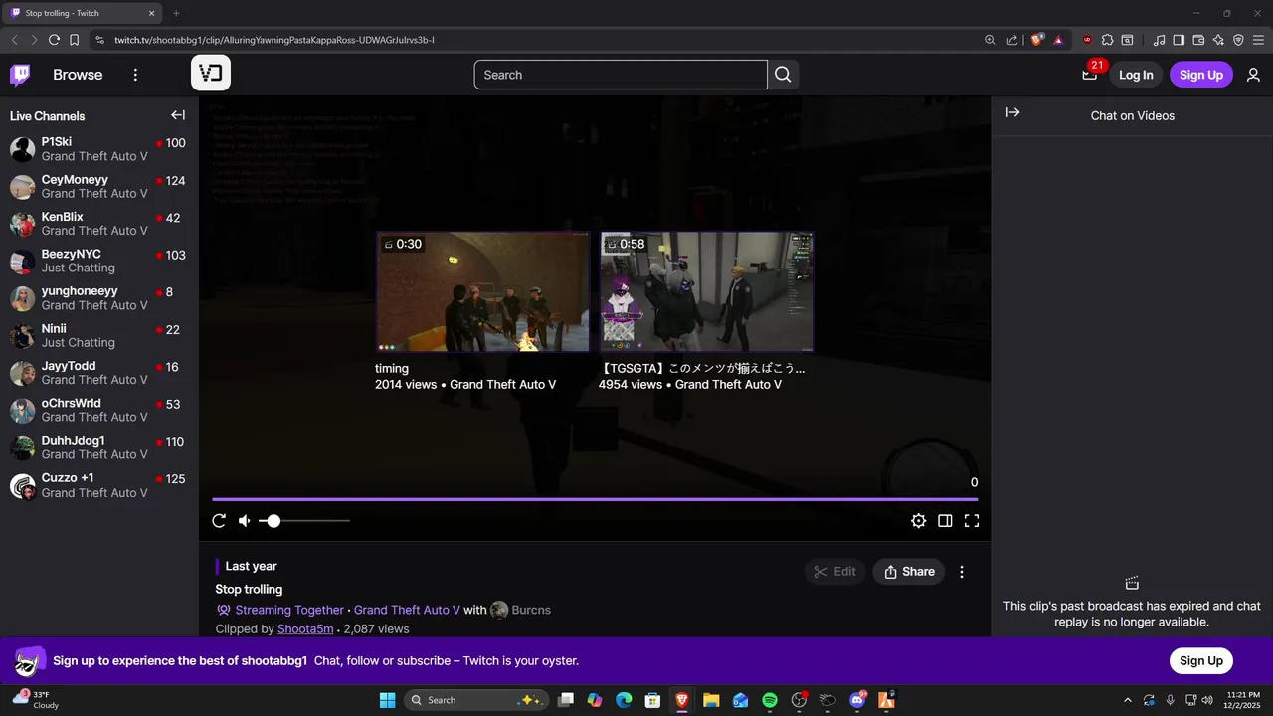Open the Leo AI sparkle icon

pos(1218,40)
